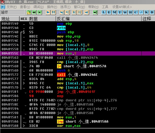155x133 pixels.
Task: Click the Pause execution icon
Action: click(54, 13)
